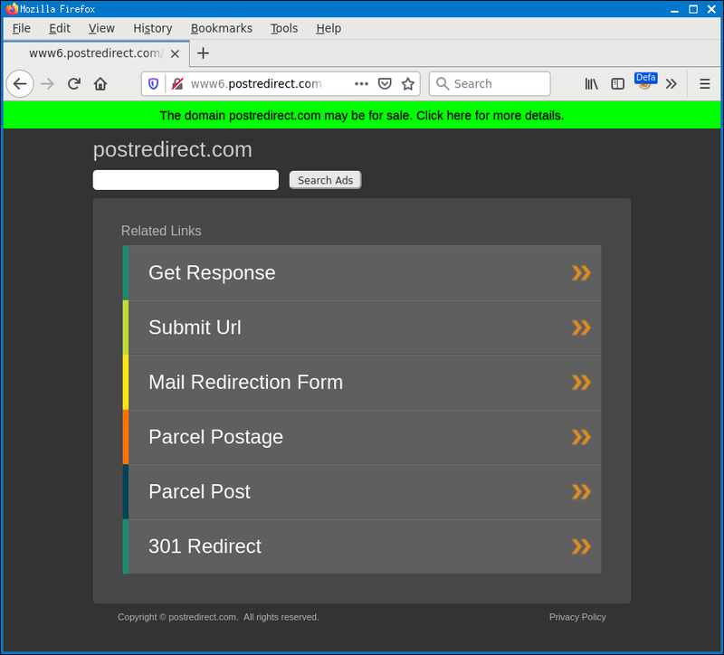This screenshot has height=655, width=724.
Task: Open the History menu
Action: point(153,29)
